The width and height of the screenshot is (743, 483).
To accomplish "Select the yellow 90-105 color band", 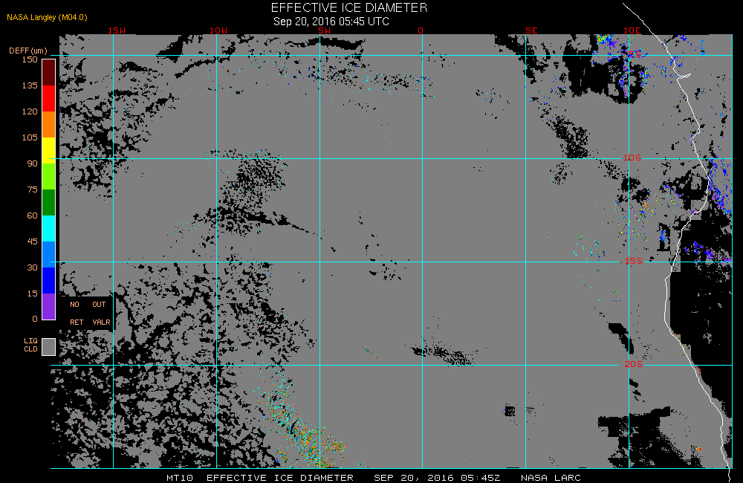I will tap(49, 151).
